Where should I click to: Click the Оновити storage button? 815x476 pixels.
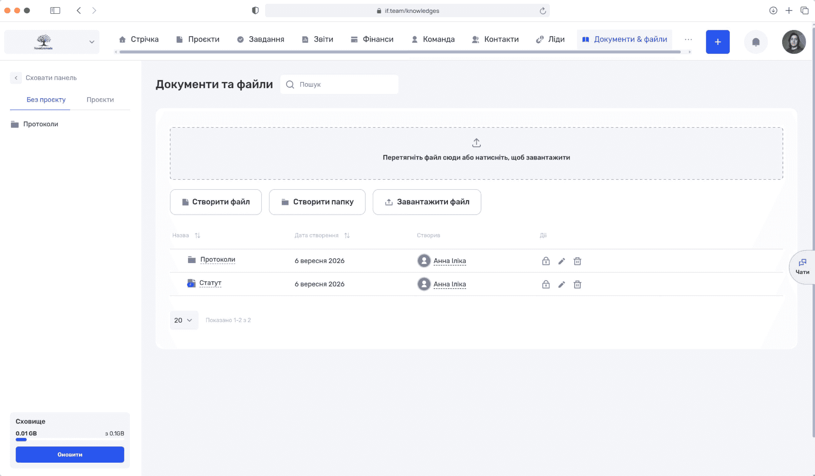click(x=70, y=455)
